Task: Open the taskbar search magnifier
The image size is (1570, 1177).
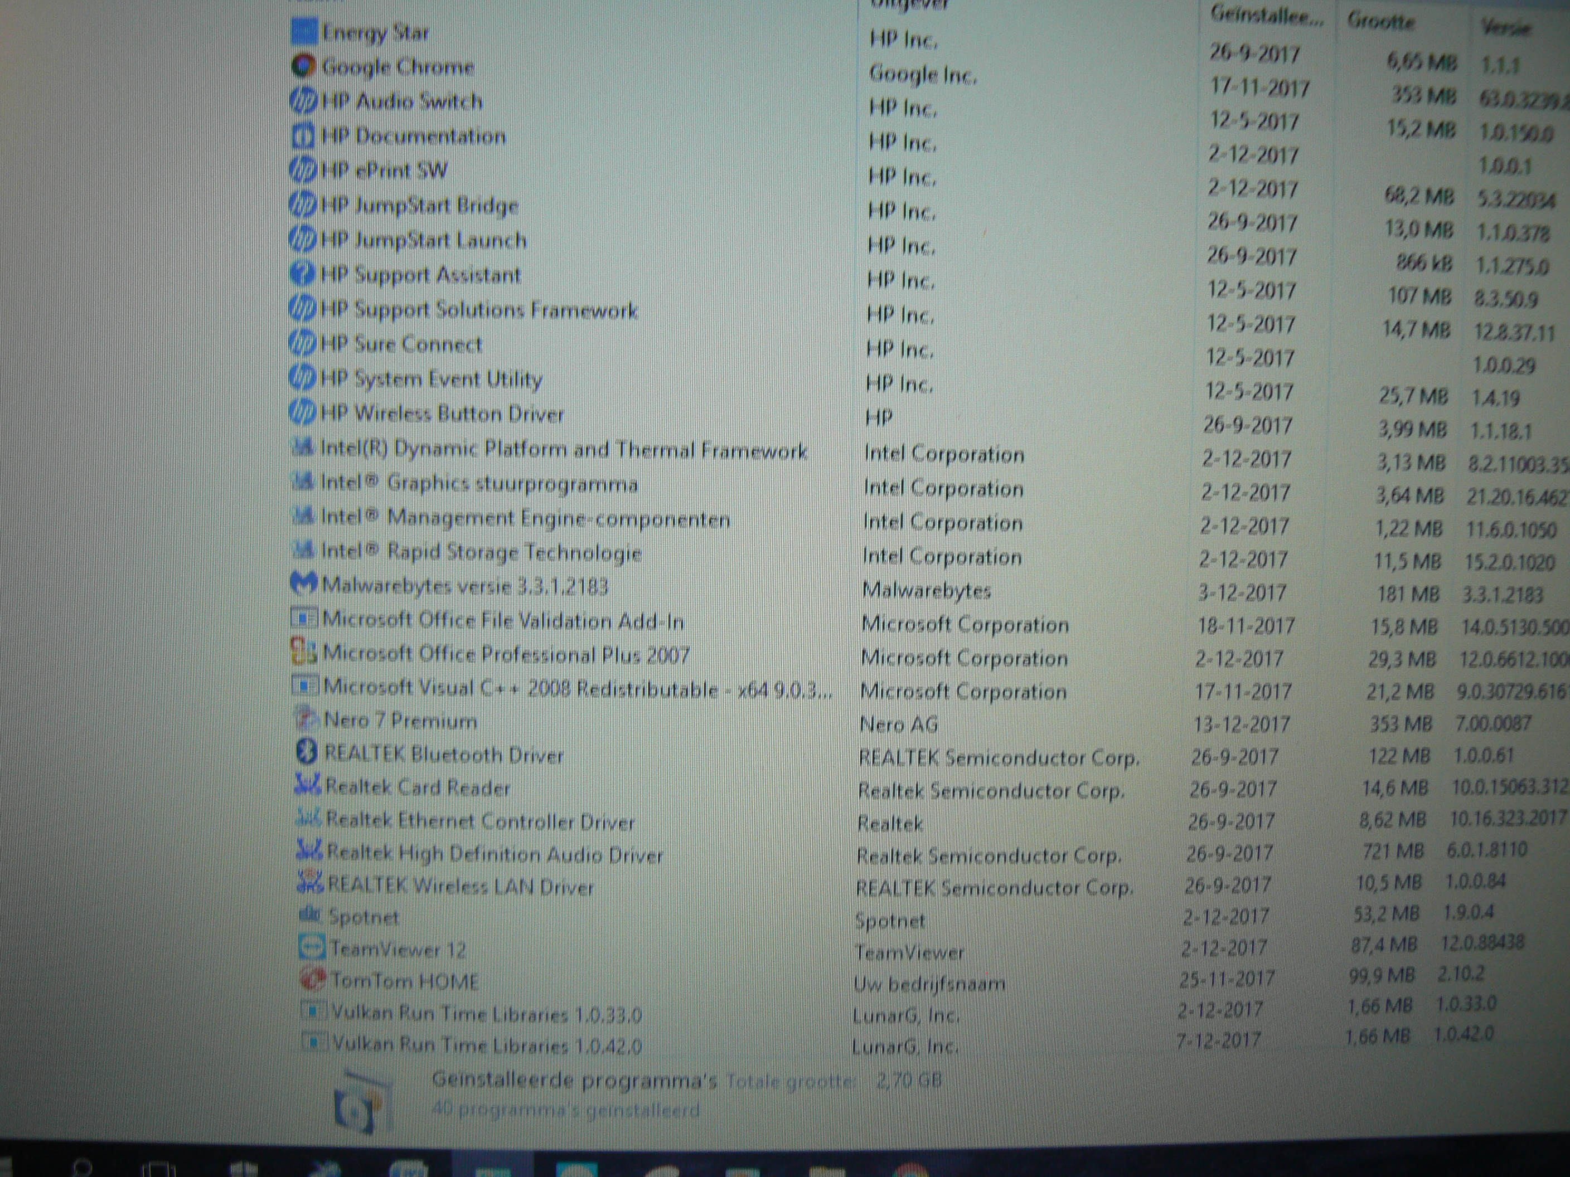Action: point(83,1168)
